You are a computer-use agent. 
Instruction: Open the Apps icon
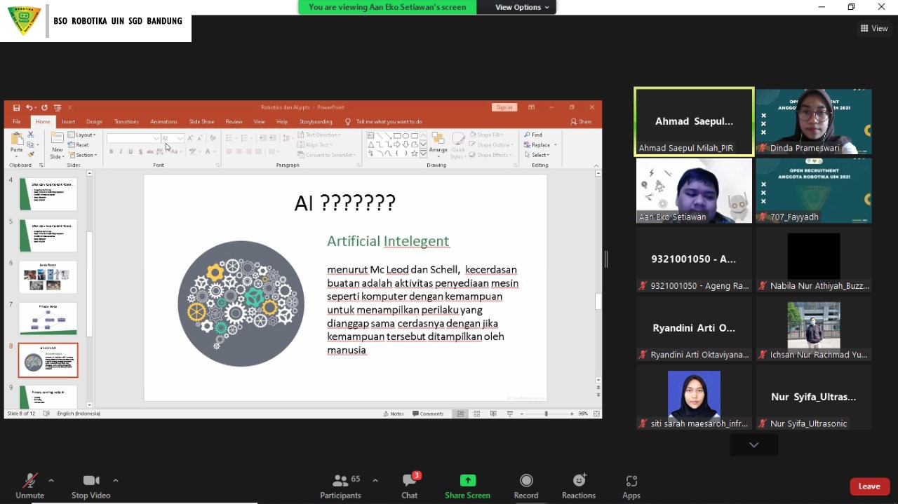point(631,481)
